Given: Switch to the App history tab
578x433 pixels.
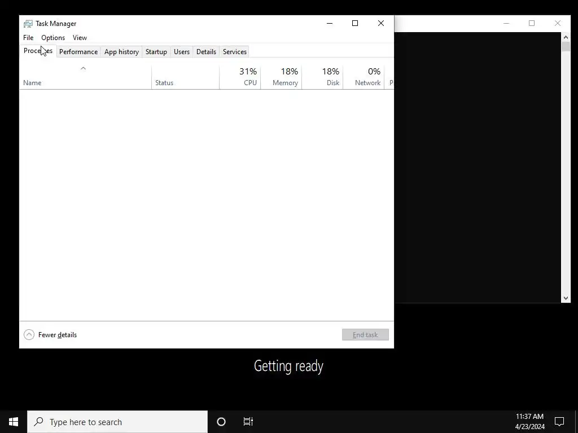Looking at the screenshot, I should 122,51.
